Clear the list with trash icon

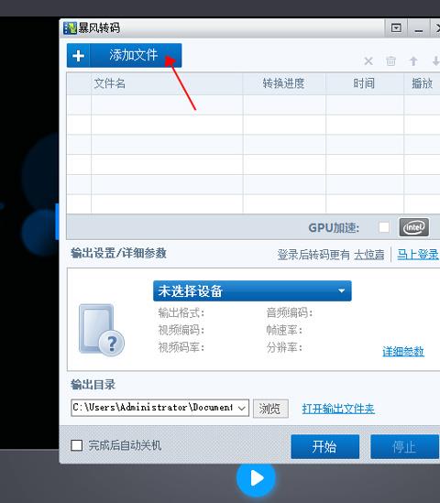(x=390, y=61)
